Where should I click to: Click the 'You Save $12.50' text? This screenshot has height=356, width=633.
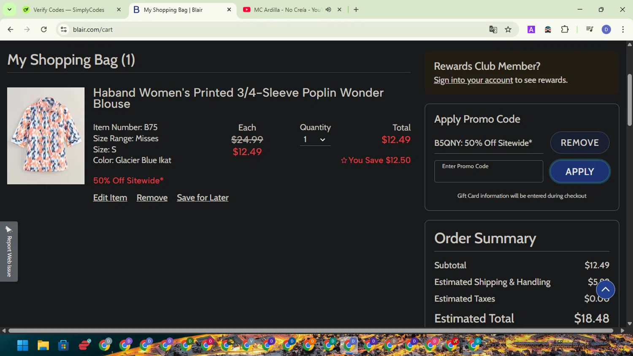[x=376, y=160]
